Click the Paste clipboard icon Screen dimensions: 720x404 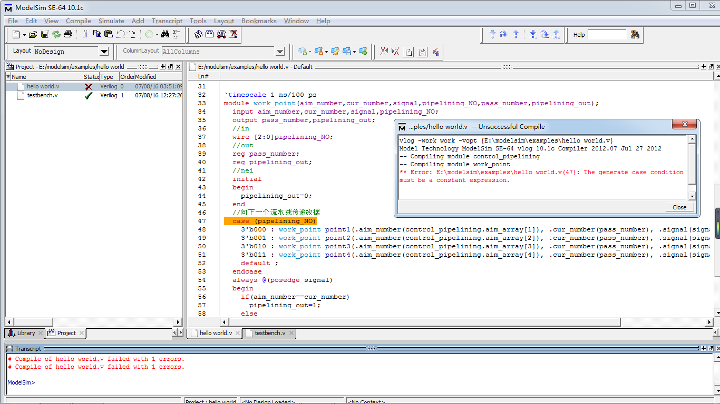coord(109,35)
